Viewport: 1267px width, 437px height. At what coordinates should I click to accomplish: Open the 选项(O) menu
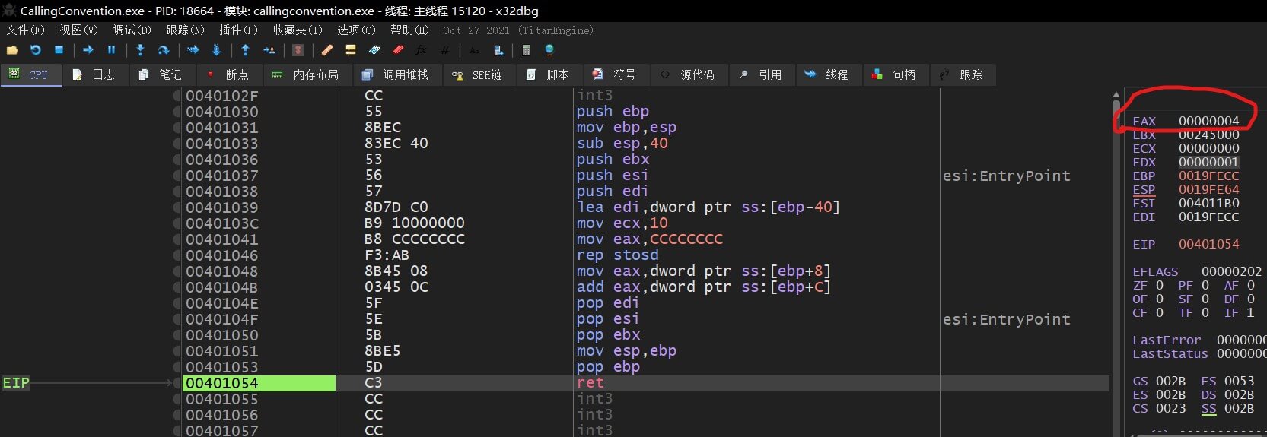click(x=357, y=30)
